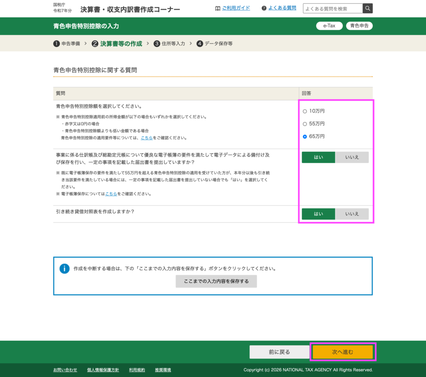Select the 10万円 deduction radio button

click(x=305, y=111)
